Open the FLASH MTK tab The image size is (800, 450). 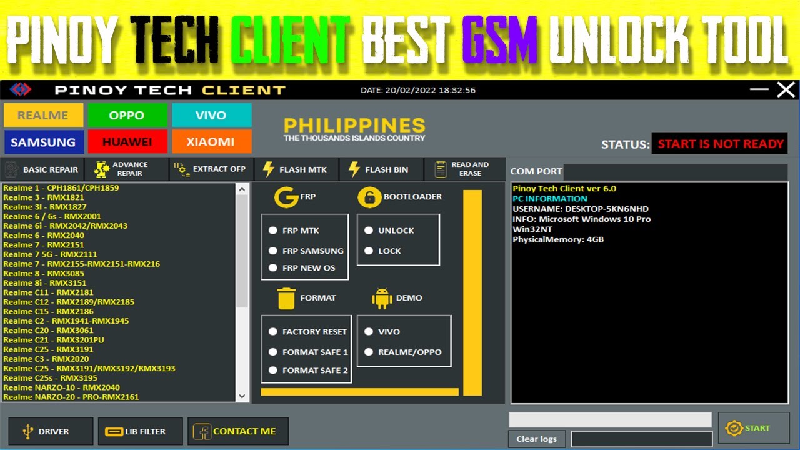297,169
